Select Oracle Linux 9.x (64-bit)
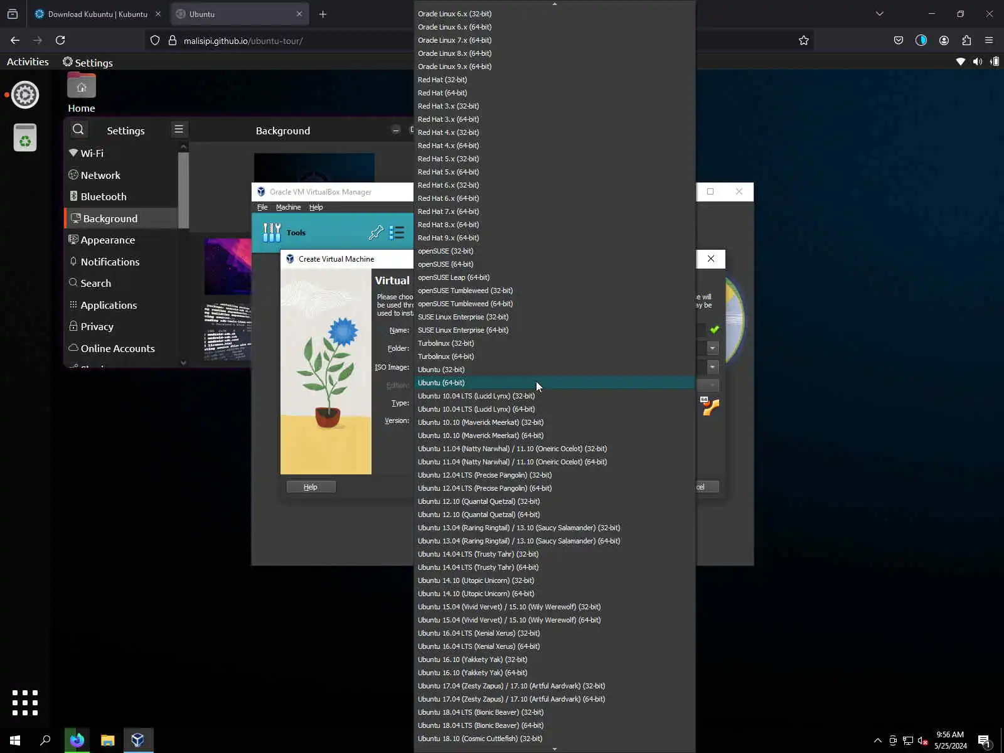Image resolution: width=1004 pixels, height=753 pixels. [x=555, y=67]
